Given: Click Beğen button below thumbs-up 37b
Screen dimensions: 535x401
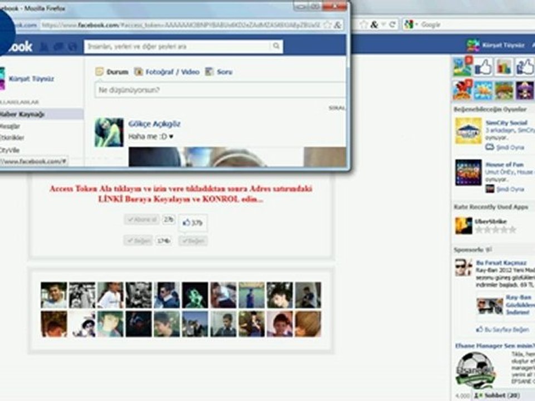Looking at the screenshot, I should [193, 241].
